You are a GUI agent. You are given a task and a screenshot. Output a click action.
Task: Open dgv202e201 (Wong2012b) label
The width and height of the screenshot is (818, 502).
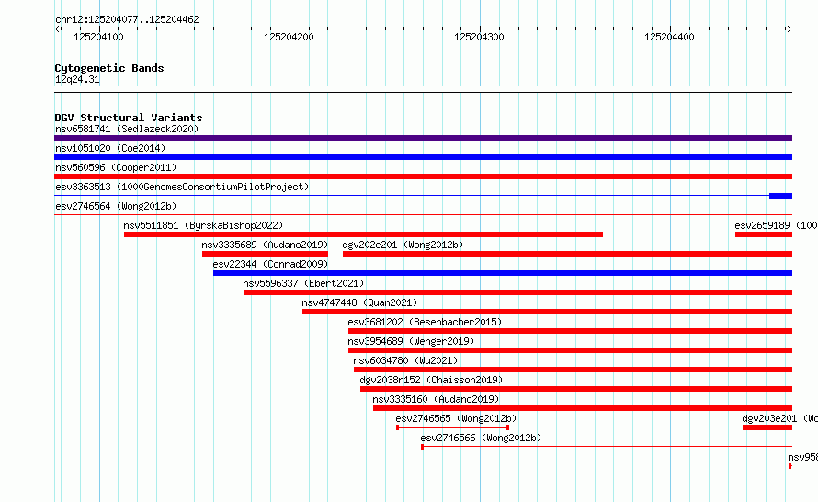point(403,245)
